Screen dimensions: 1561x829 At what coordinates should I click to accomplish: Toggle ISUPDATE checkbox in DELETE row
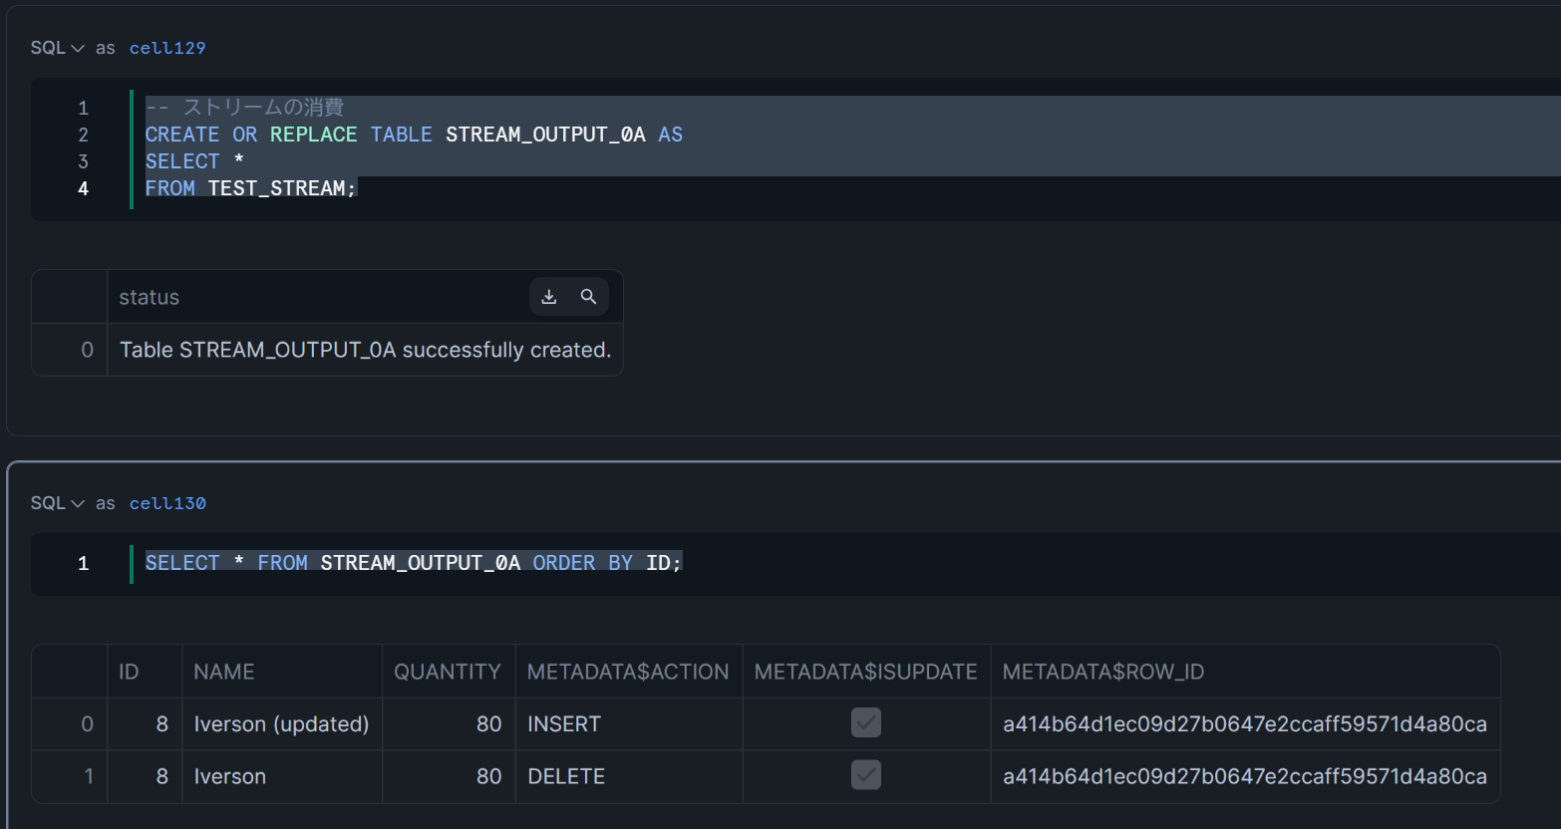click(866, 774)
